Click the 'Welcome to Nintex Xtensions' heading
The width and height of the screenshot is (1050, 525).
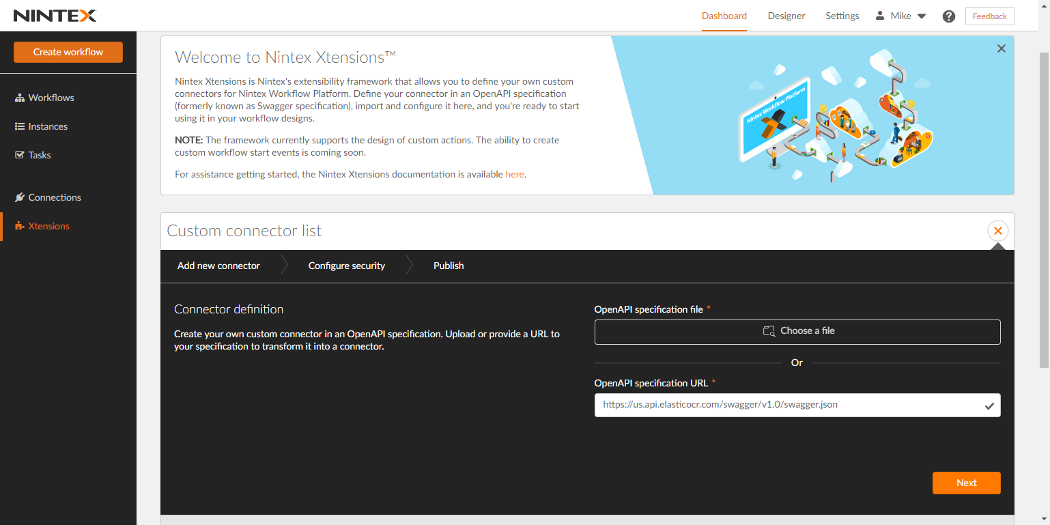click(x=285, y=57)
